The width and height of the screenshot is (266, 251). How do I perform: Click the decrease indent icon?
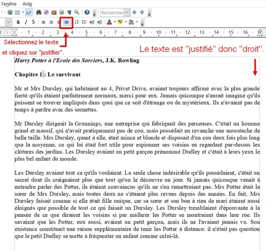[x=92, y=22]
